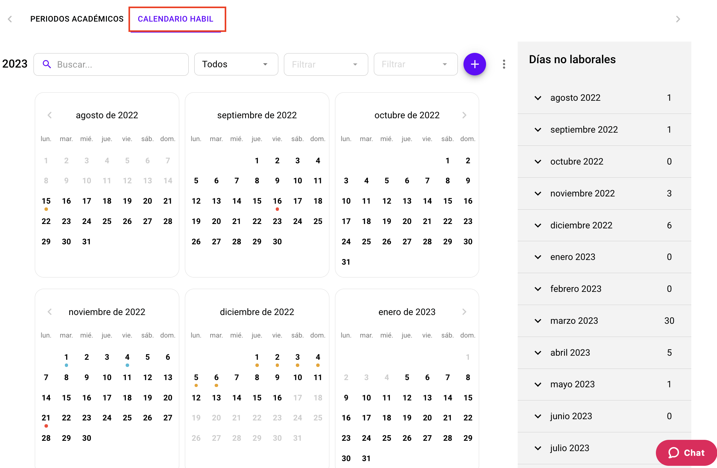Click the search magnifier icon
The height and width of the screenshot is (468, 717).
tap(47, 64)
